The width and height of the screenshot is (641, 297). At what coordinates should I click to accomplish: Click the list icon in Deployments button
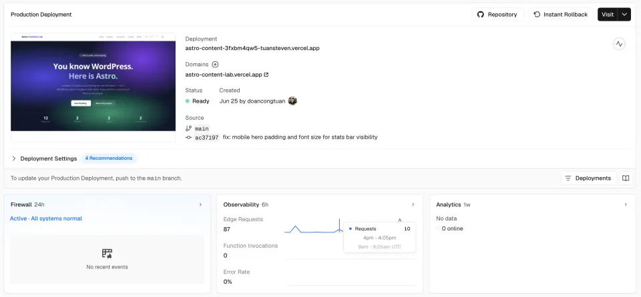tap(568, 178)
